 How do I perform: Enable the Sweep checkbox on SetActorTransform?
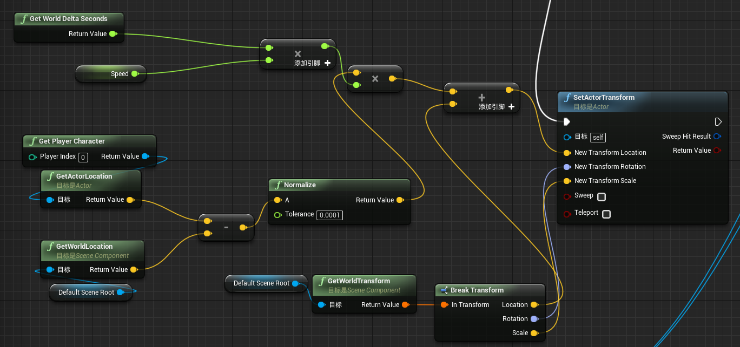[x=601, y=196]
